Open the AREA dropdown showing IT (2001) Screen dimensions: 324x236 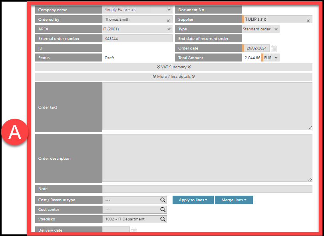click(x=137, y=29)
